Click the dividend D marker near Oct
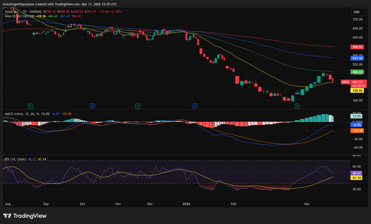The image size is (371, 224). 92,106
